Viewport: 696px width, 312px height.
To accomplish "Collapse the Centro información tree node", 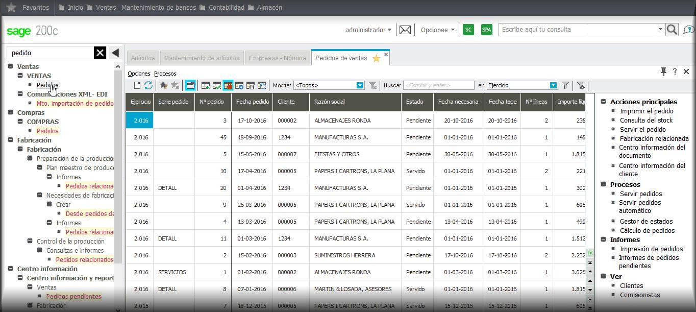I will 11,269.
